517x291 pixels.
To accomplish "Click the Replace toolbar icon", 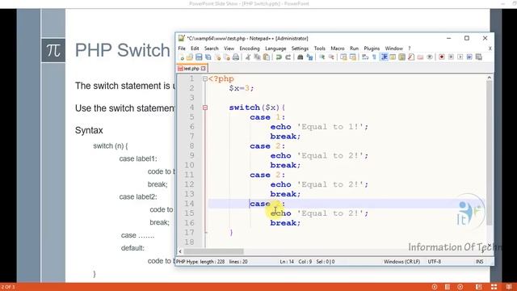I will click(309, 57).
